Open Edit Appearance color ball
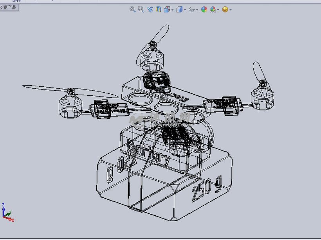The height and width of the screenshot is (240, 321). coord(204,9)
